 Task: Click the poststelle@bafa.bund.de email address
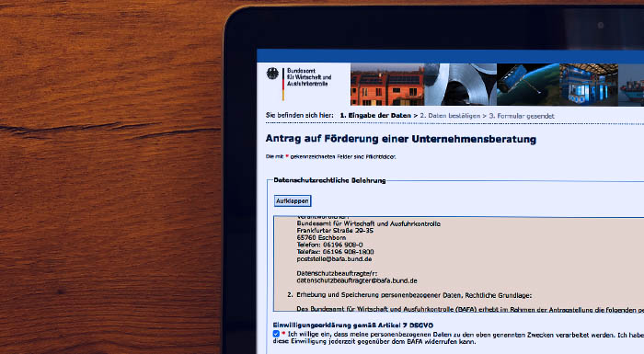click(x=334, y=259)
